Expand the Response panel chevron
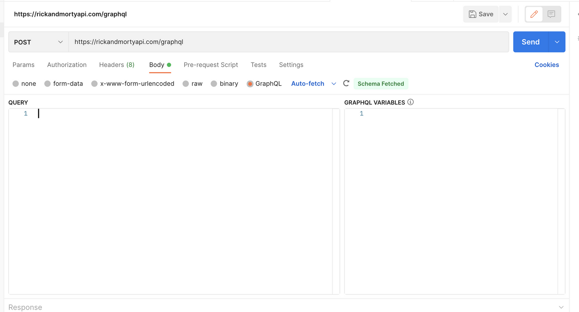 pos(561,307)
